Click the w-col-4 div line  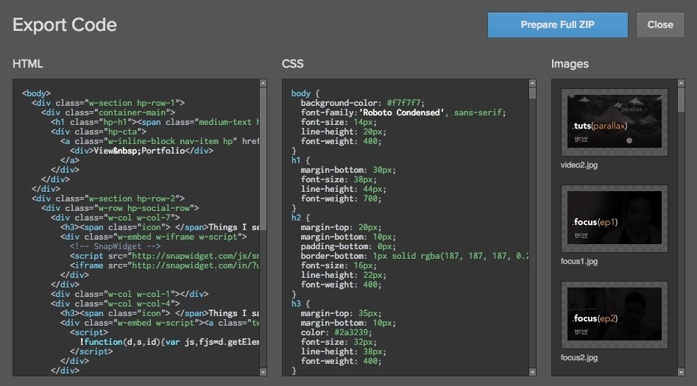pyautogui.click(x=115, y=304)
